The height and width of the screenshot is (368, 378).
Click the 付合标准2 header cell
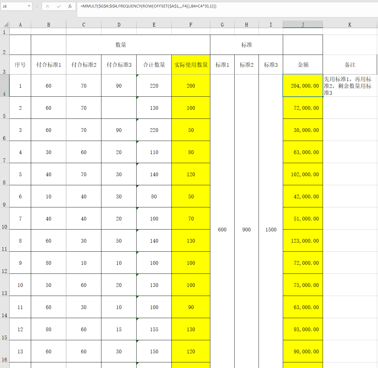click(84, 65)
